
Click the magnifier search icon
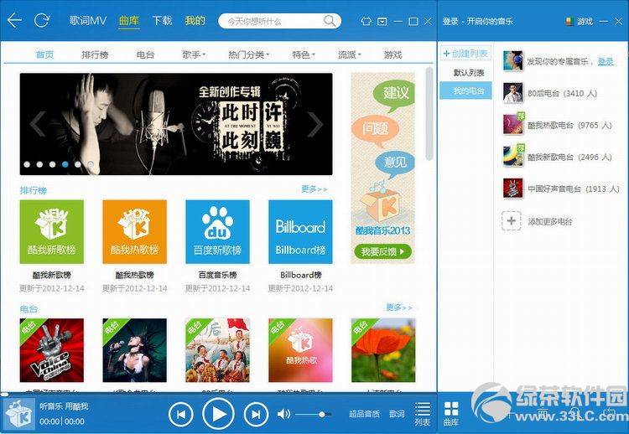(330, 20)
